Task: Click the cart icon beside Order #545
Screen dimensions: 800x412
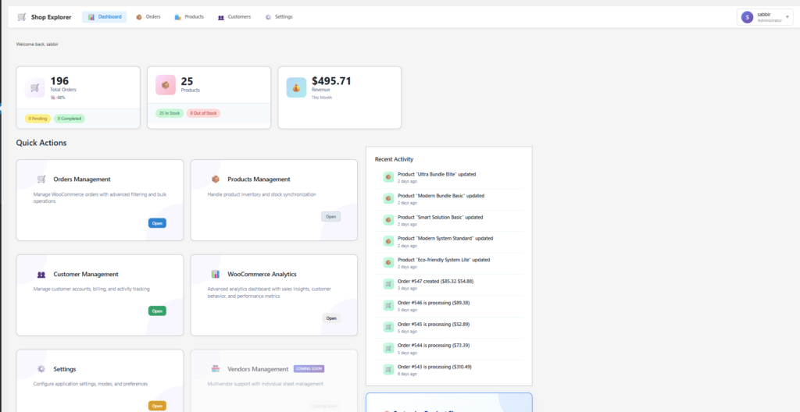Action: [x=388, y=327]
